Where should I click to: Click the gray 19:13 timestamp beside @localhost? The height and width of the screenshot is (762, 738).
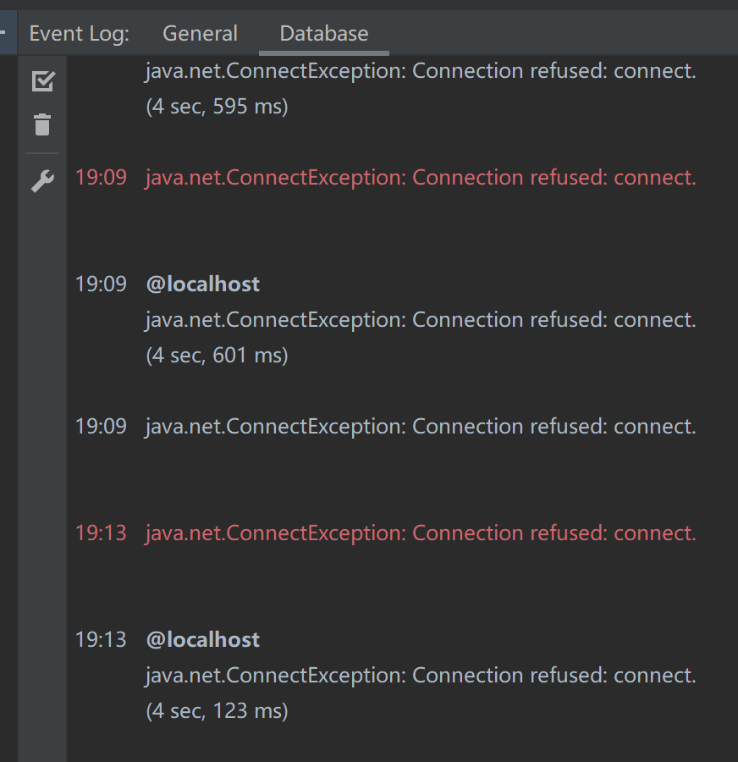click(x=101, y=640)
